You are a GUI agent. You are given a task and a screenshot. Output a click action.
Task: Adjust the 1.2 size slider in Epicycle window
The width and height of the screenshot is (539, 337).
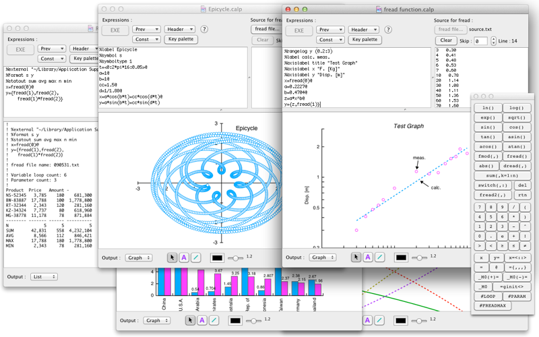(x=236, y=257)
